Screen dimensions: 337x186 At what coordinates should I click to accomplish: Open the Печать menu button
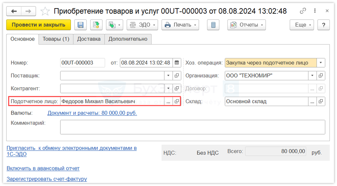pos(180,25)
